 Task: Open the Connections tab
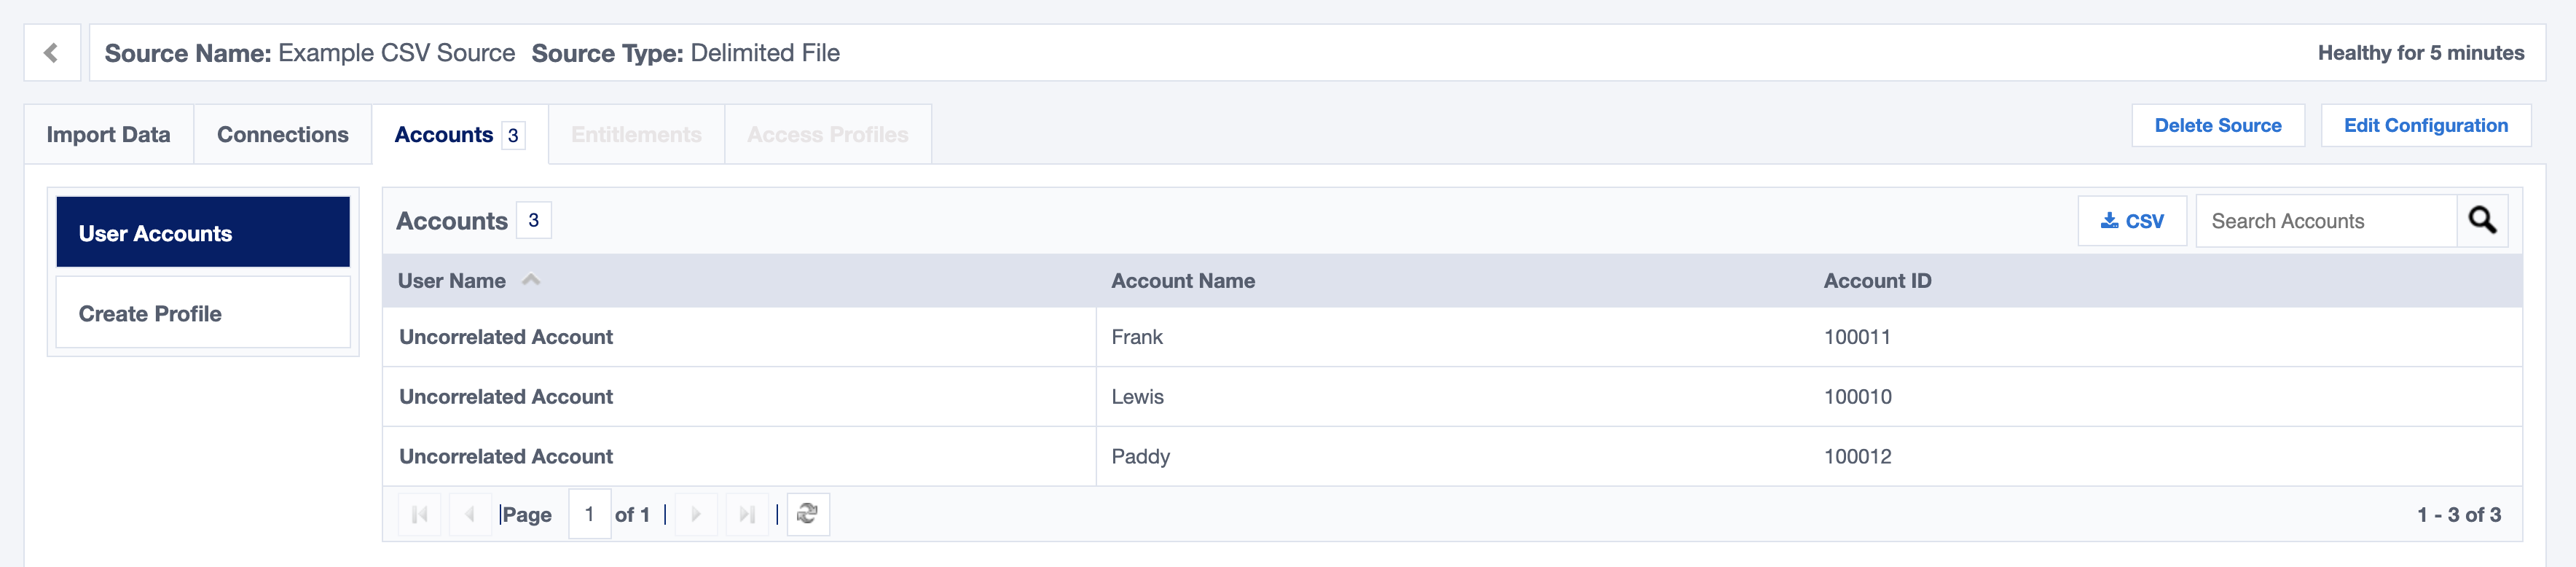click(x=282, y=134)
